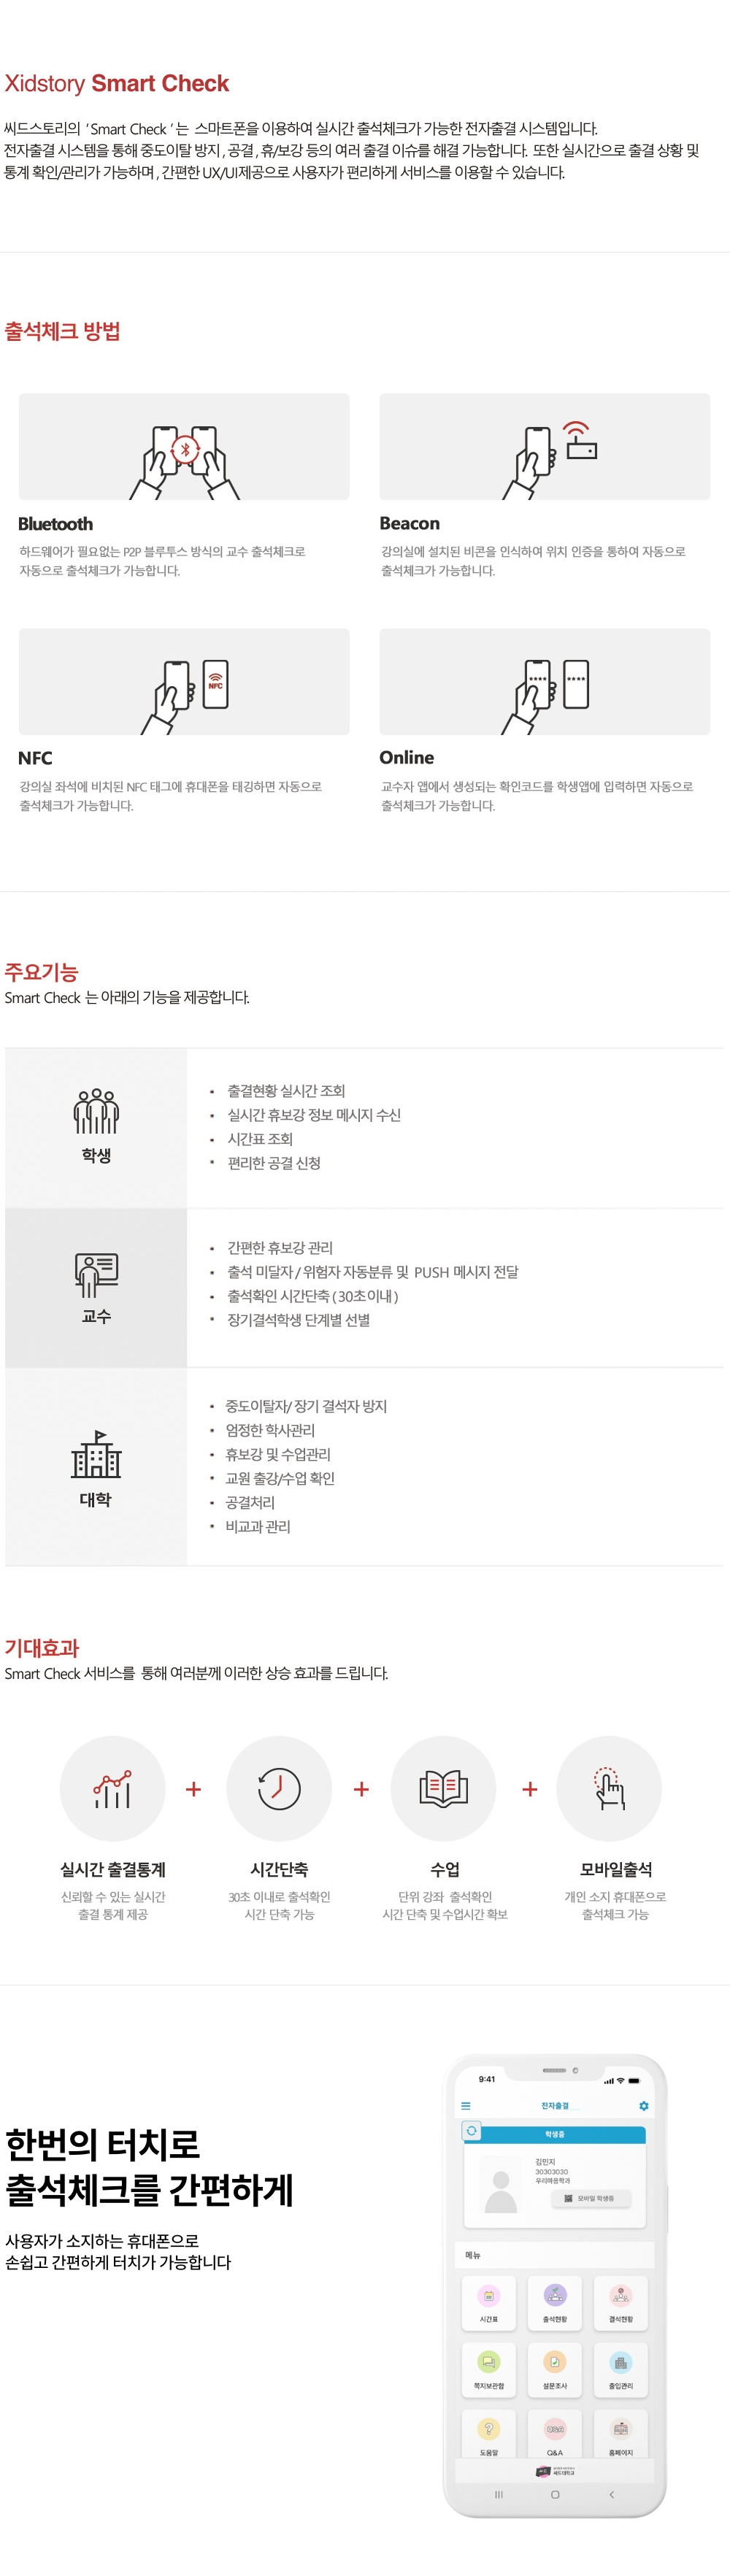Open the 출입관리 menu tile

tap(620, 2369)
